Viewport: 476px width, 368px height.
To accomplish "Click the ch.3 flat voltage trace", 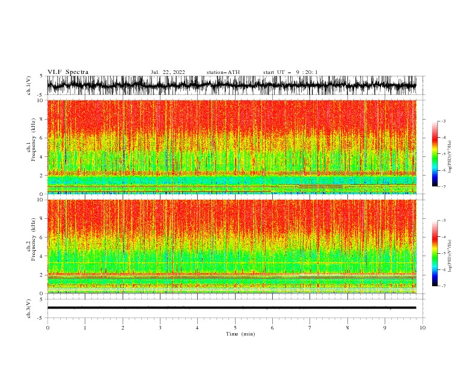I will tap(231, 308).
